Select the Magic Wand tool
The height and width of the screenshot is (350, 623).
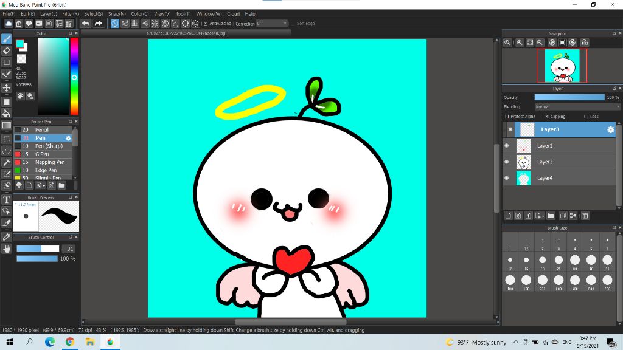[x=6, y=162]
